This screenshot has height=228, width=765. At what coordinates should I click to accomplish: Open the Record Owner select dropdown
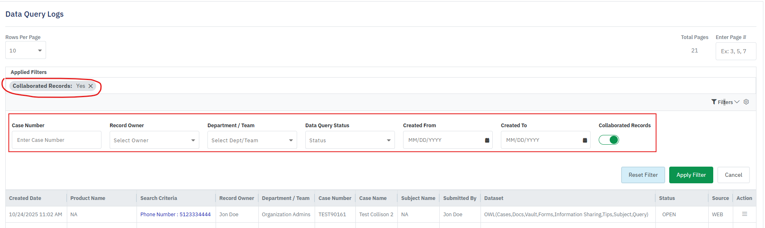[154, 140]
